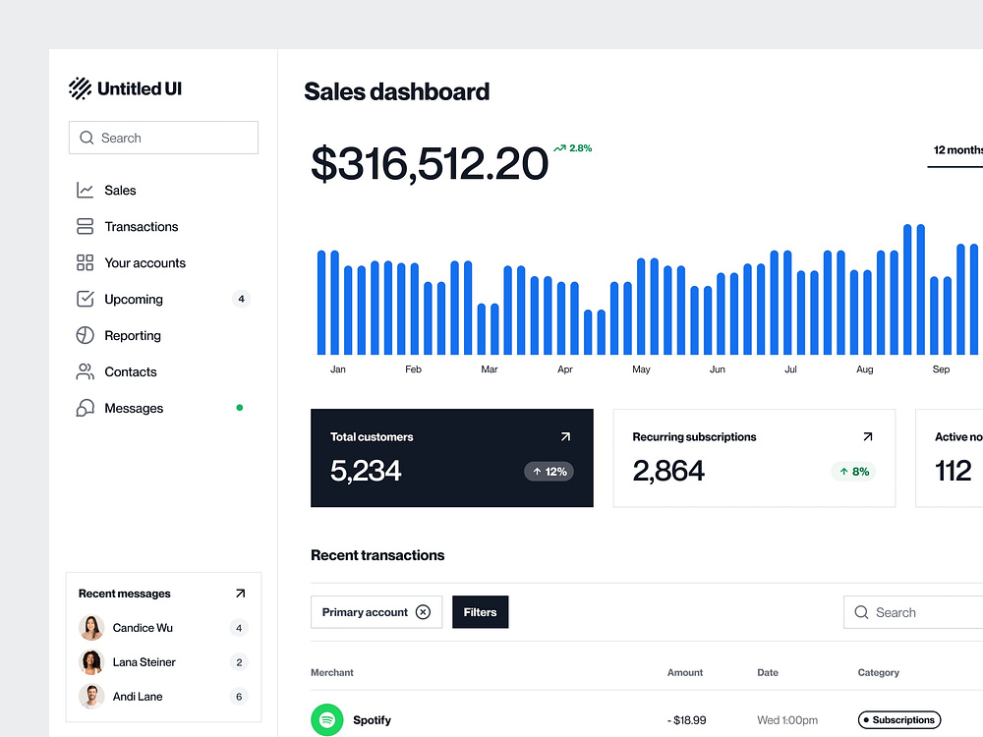The height and width of the screenshot is (737, 983).
Task: Click the green trend arrow beside 2.8%
Action: [561, 147]
